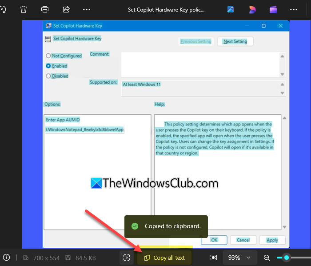Click the image dimensions 700 x 554
This screenshot has height=266, width=311.
(x=46, y=258)
